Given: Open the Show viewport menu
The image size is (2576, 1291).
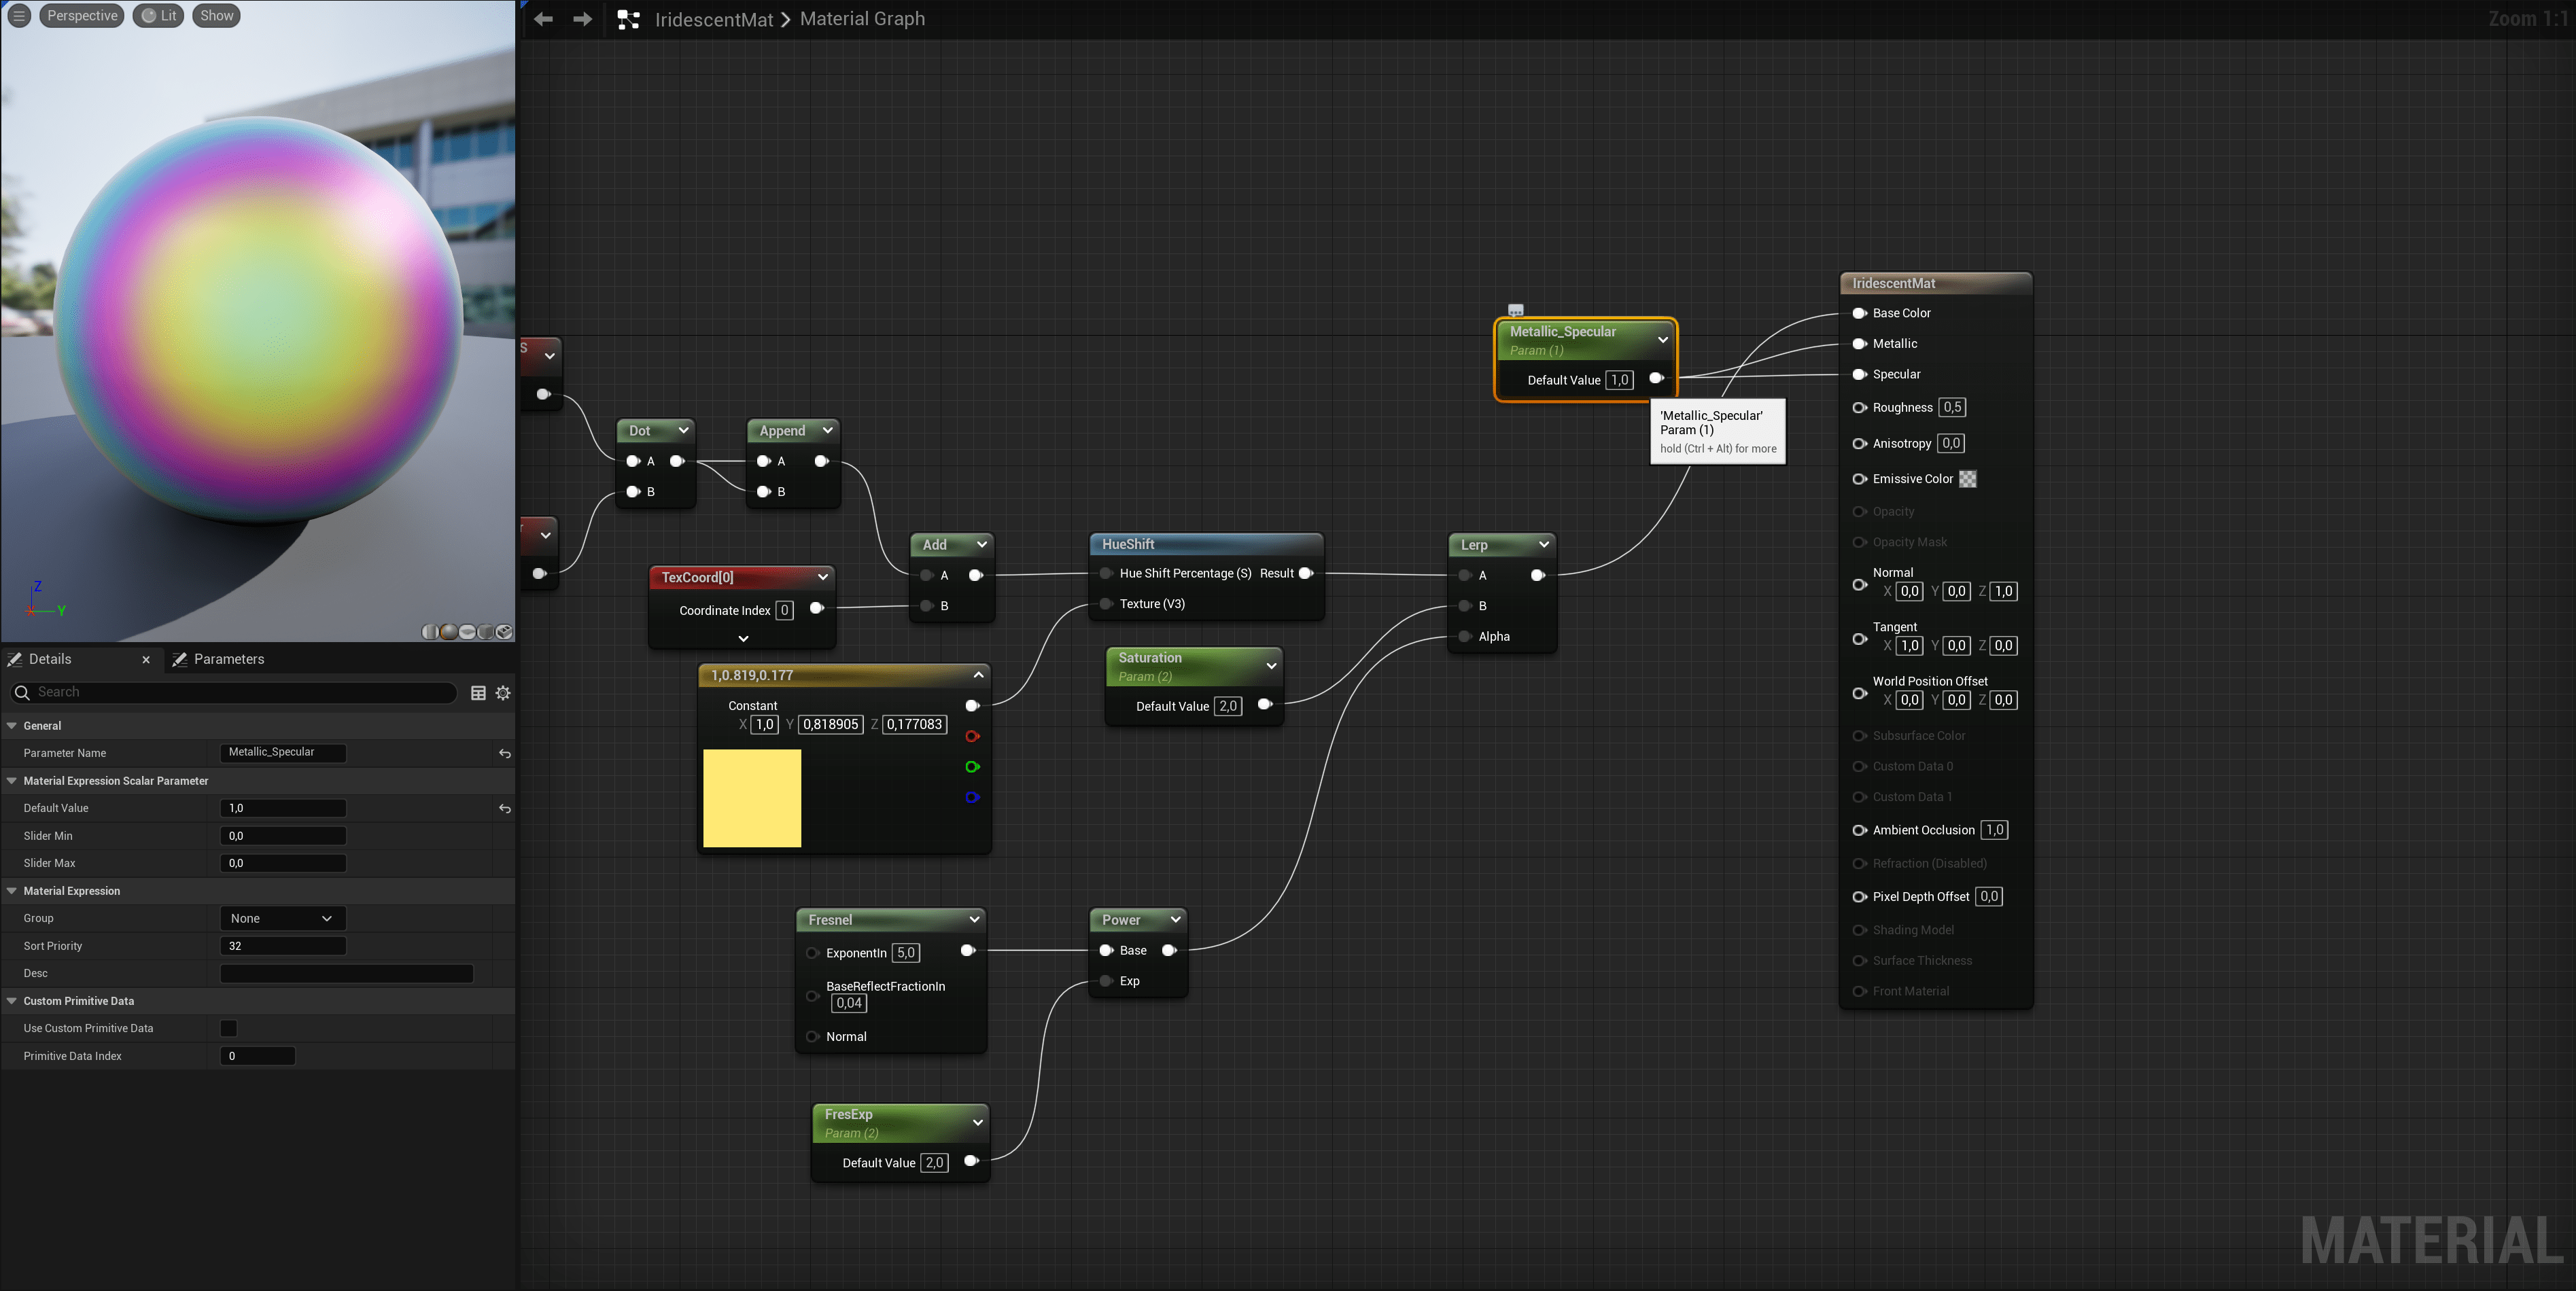Looking at the screenshot, I should [216, 16].
